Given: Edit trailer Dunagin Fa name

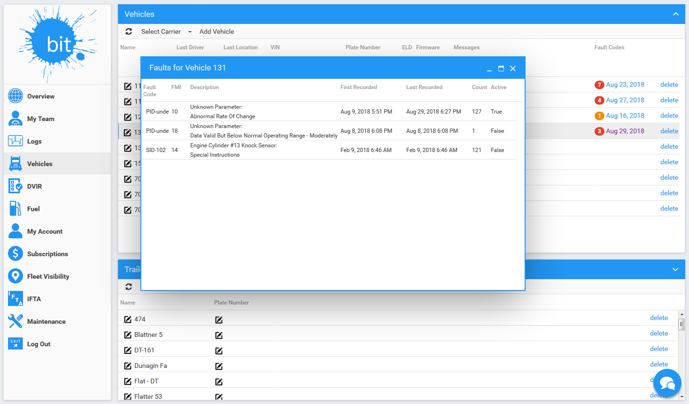Looking at the screenshot, I should (x=128, y=366).
